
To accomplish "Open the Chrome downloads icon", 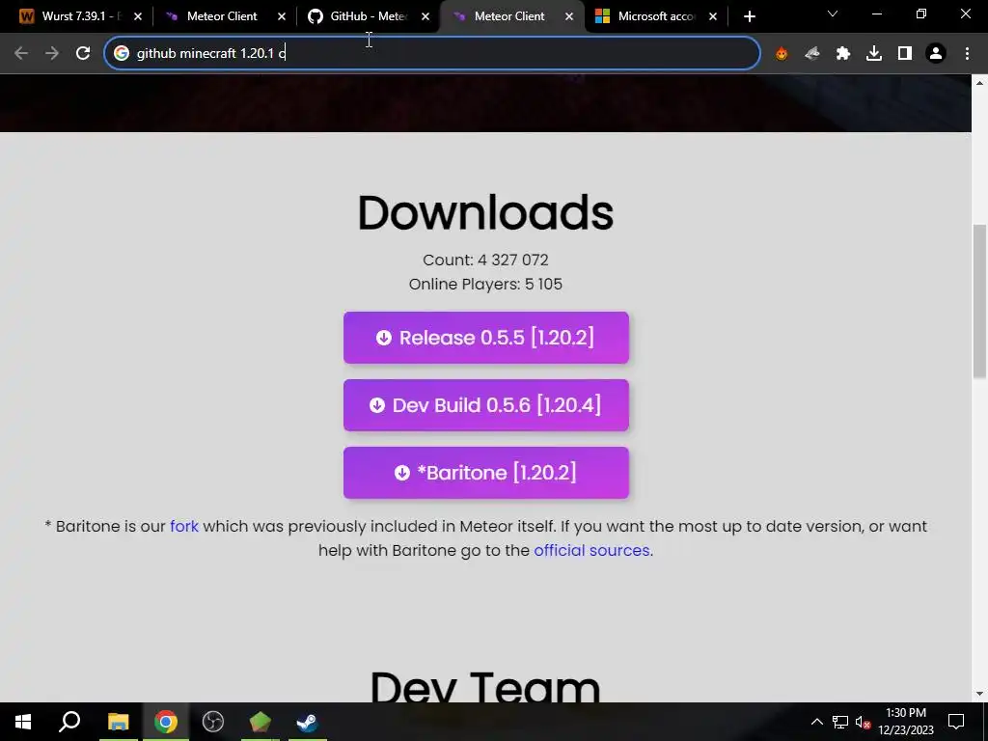I will coord(874,54).
